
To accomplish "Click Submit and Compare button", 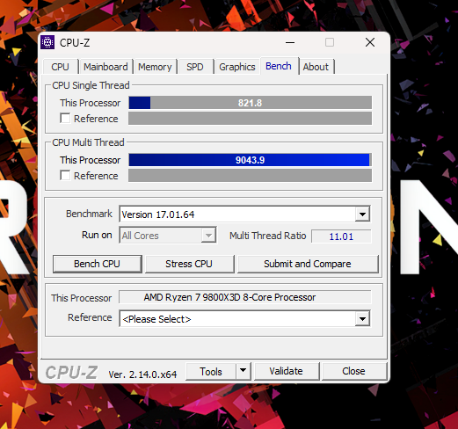I will click(308, 264).
